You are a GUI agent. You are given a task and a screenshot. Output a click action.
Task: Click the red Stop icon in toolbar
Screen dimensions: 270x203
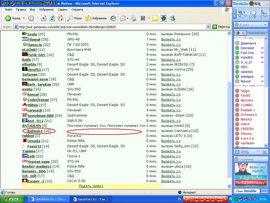click(x=44, y=18)
